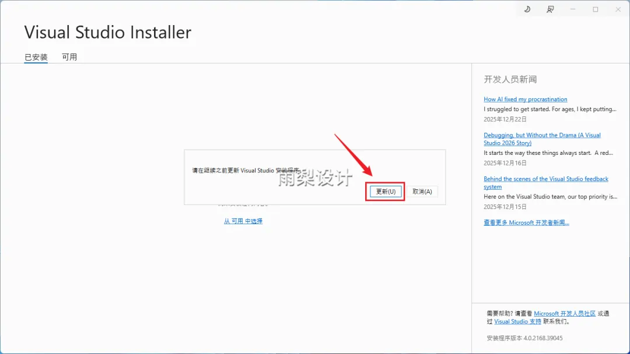The image size is (630, 354).
Task: Click the Visual Studio Installer title
Action: [x=108, y=32]
